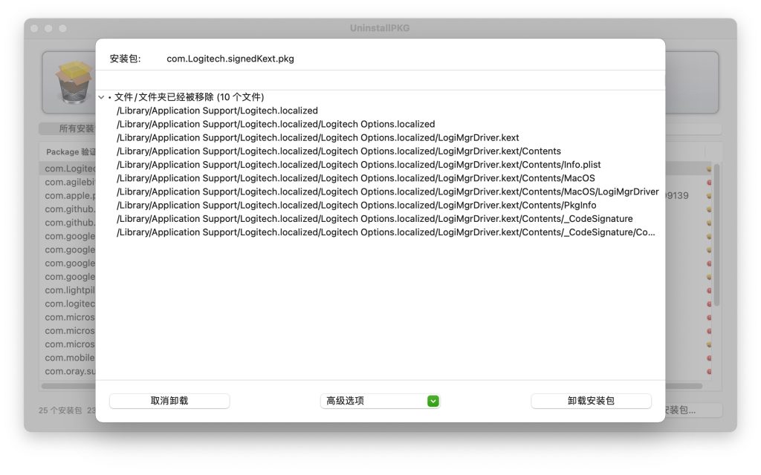Select the path ending in LogiMgrDriver.kext/Contents
The image size is (761, 475).
tap(339, 151)
